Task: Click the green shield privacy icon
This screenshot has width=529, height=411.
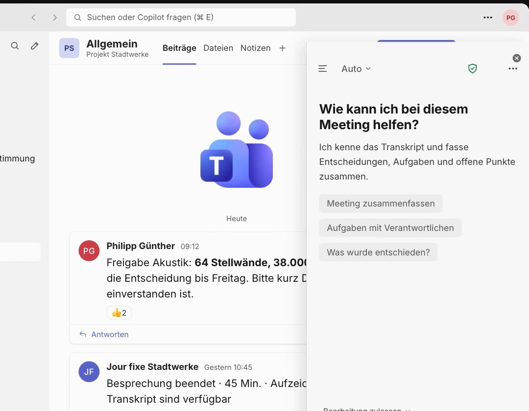Action: [472, 68]
